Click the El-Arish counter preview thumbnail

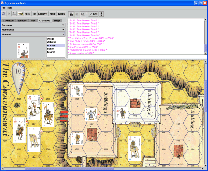tap(23, 50)
